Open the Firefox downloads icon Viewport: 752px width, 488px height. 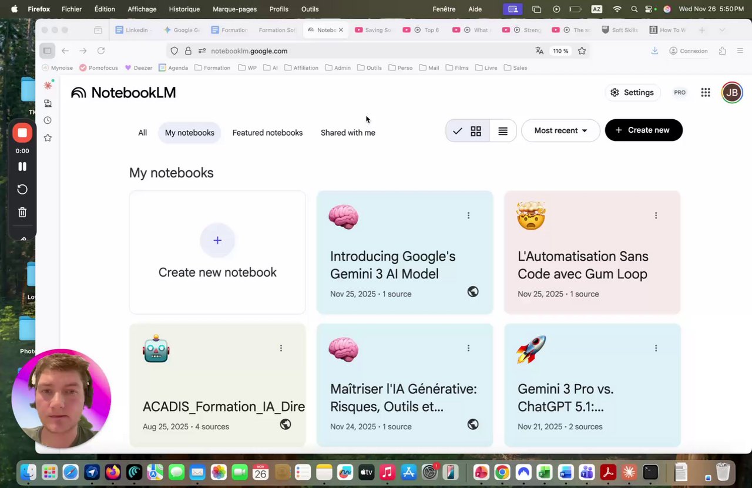click(654, 51)
